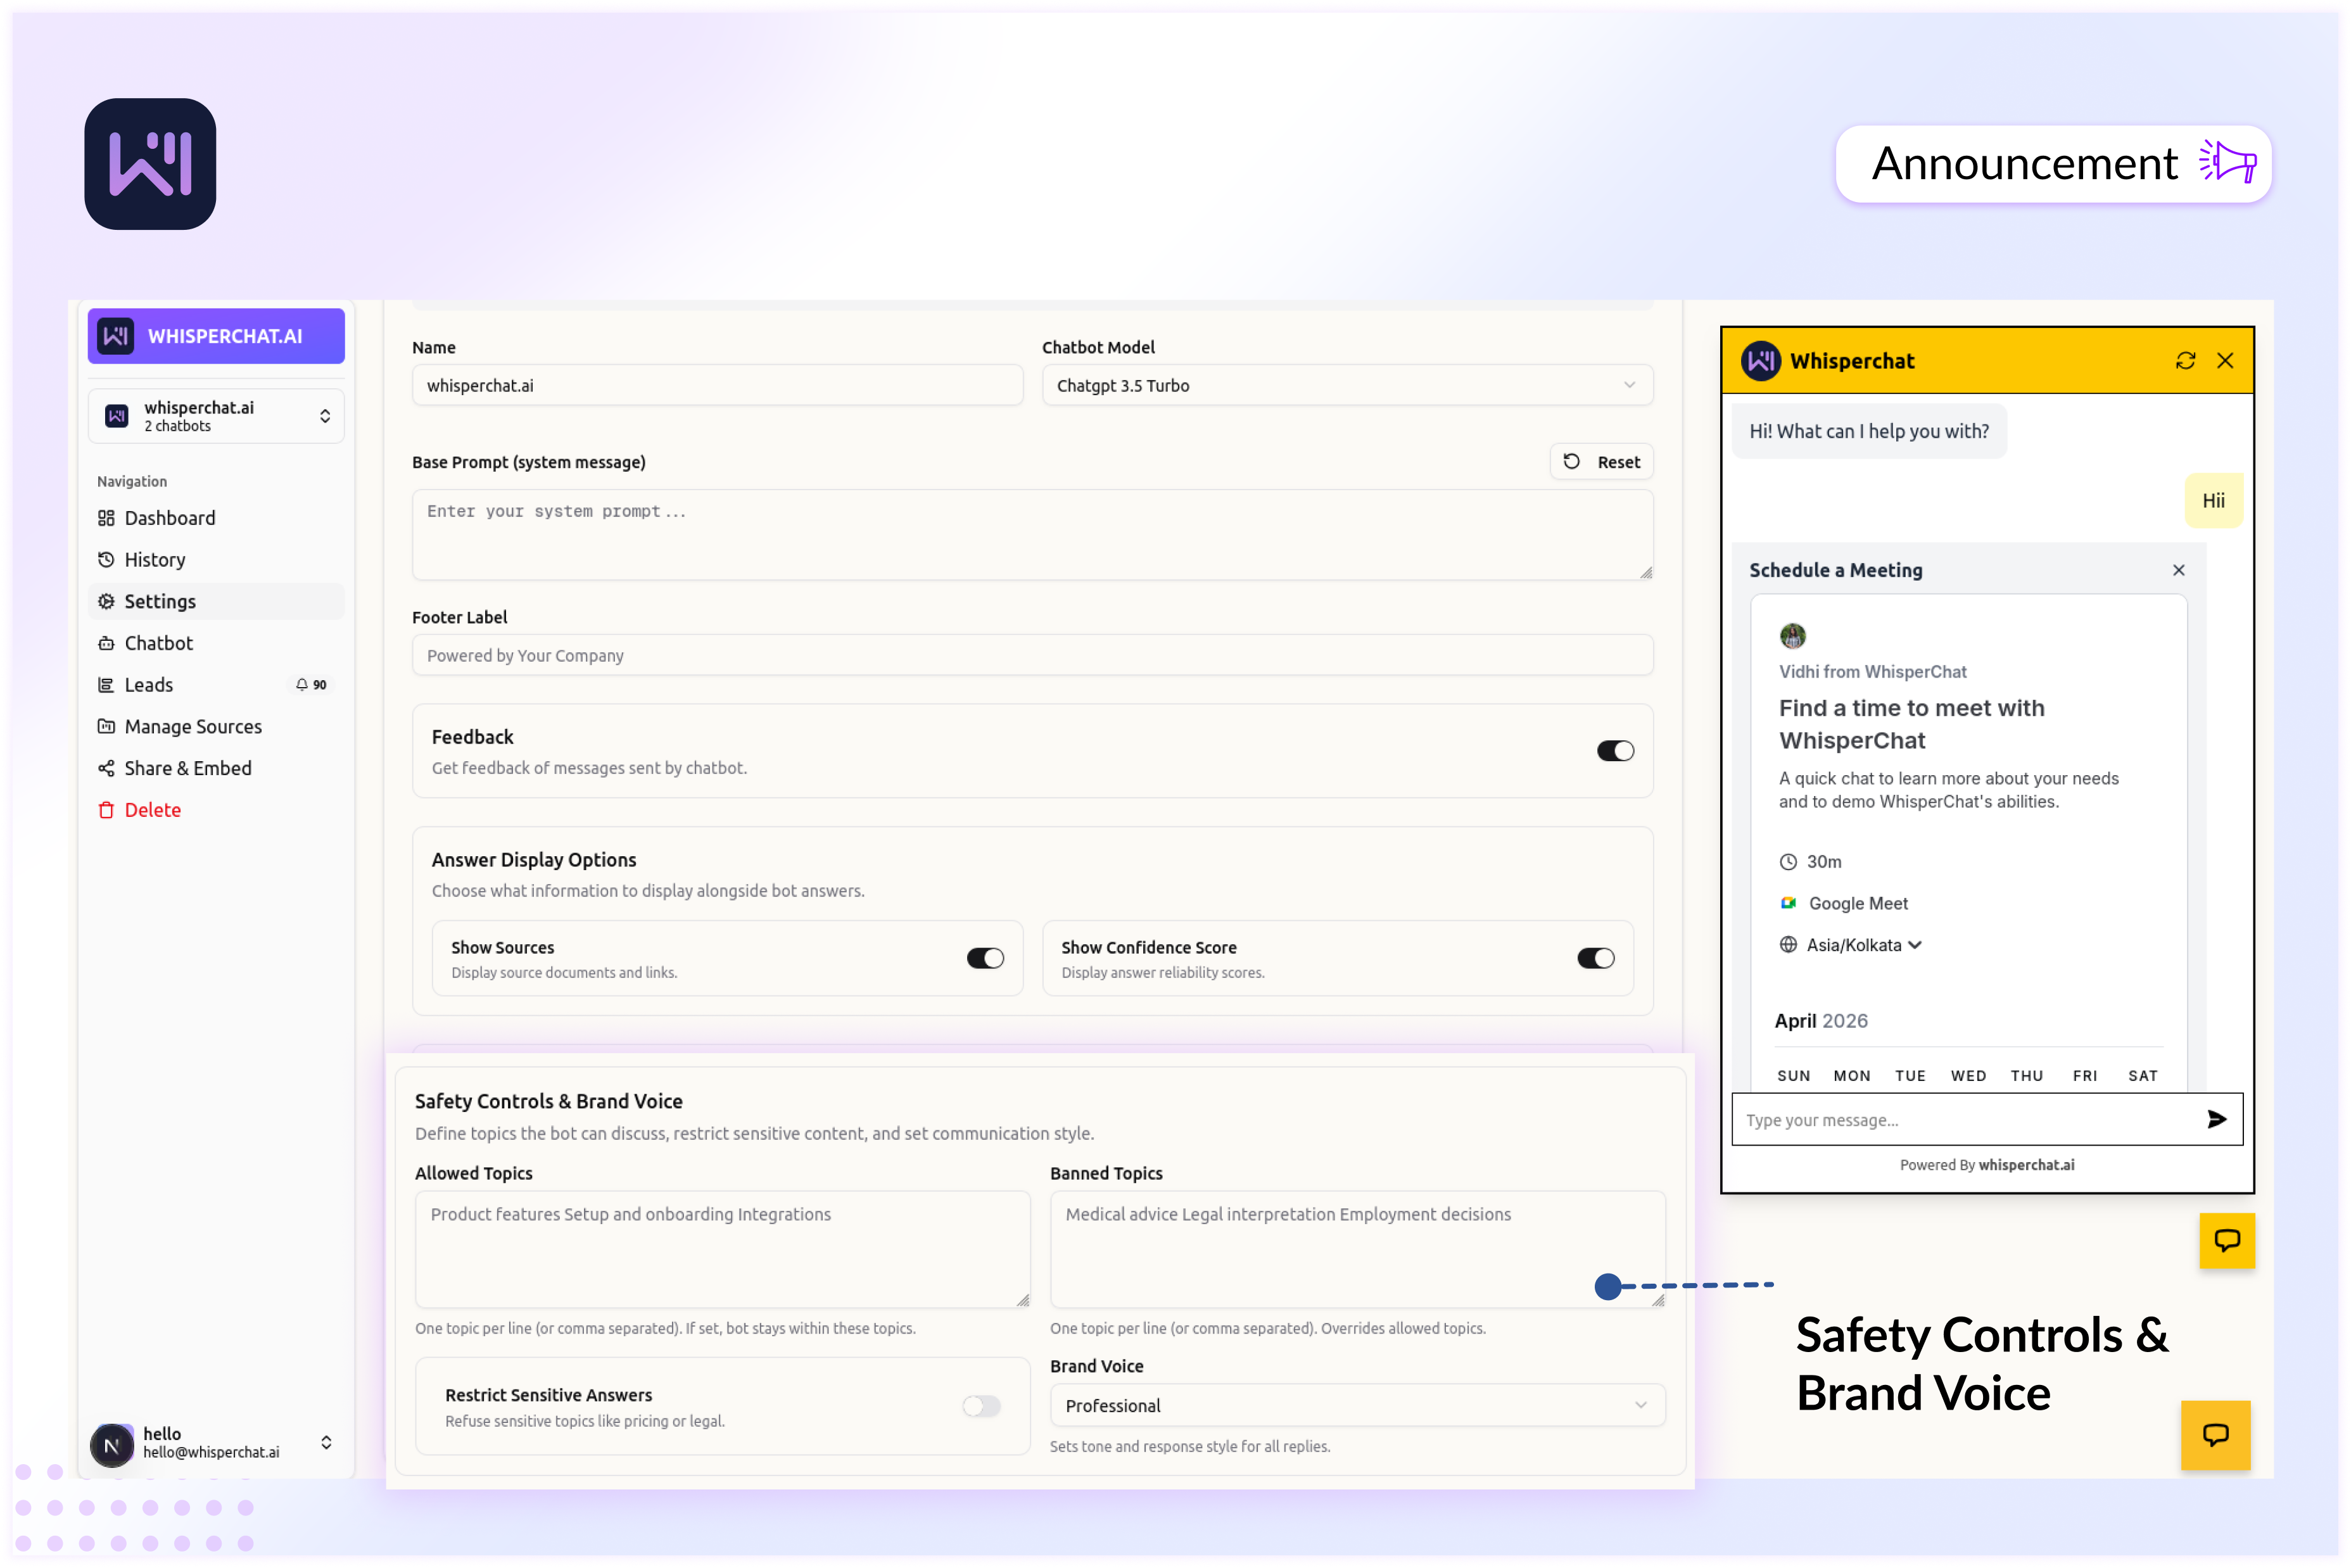Click the WhisperChat logo in the sidebar header
The image size is (2351, 1568).
(116, 336)
